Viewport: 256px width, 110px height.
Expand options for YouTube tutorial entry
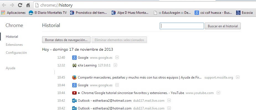pos(218,93)
